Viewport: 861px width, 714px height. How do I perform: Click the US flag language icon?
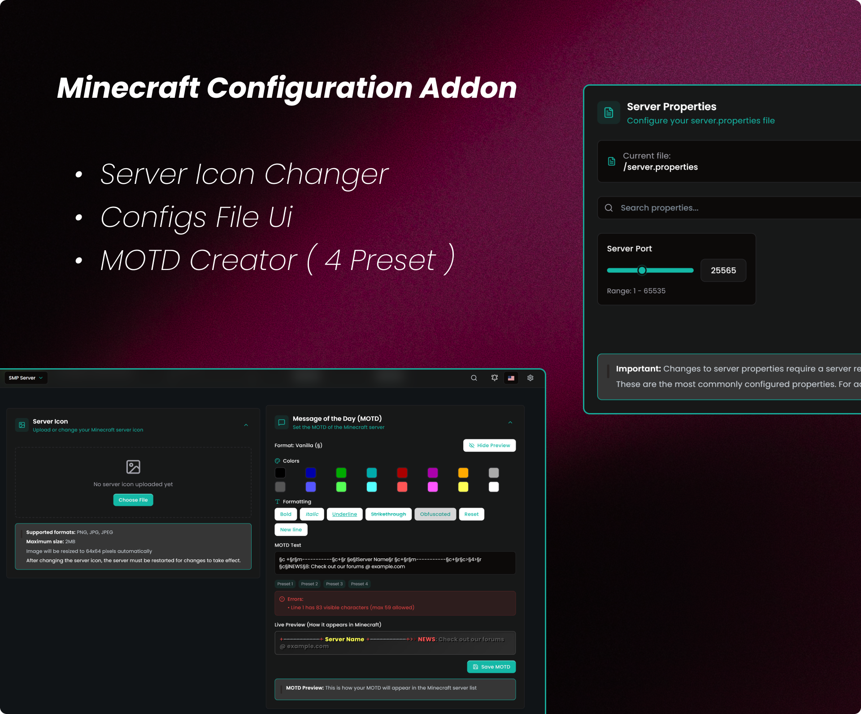pos(511,378)
